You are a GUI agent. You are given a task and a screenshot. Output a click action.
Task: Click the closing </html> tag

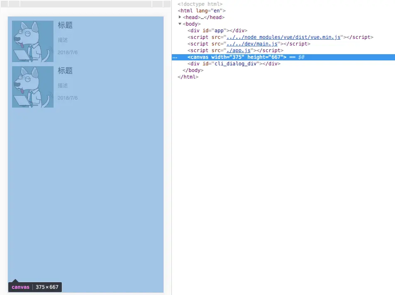pyautogui.click(x=188, y=77)
